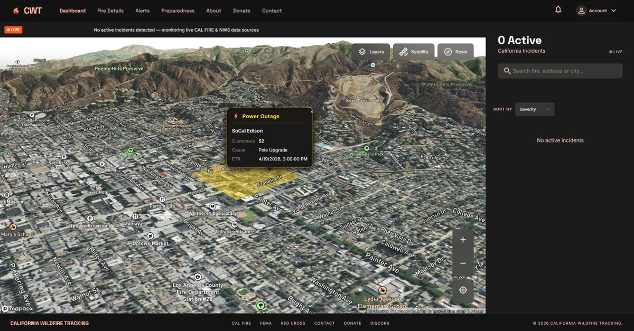
Task: Open the FEMA footer link
Action: tap(266, 323)
